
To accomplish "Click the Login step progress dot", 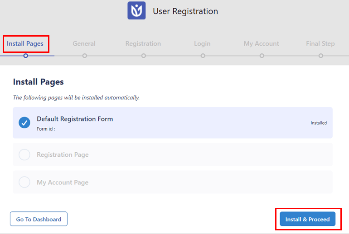I will [x=203, y=56].
